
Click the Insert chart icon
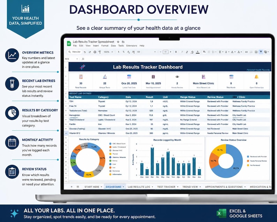click(256, 52)
